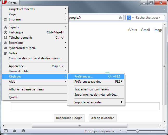168x135 pixels.
Task: Choose Supprimer les données privées
Action: tap(96, 95)
